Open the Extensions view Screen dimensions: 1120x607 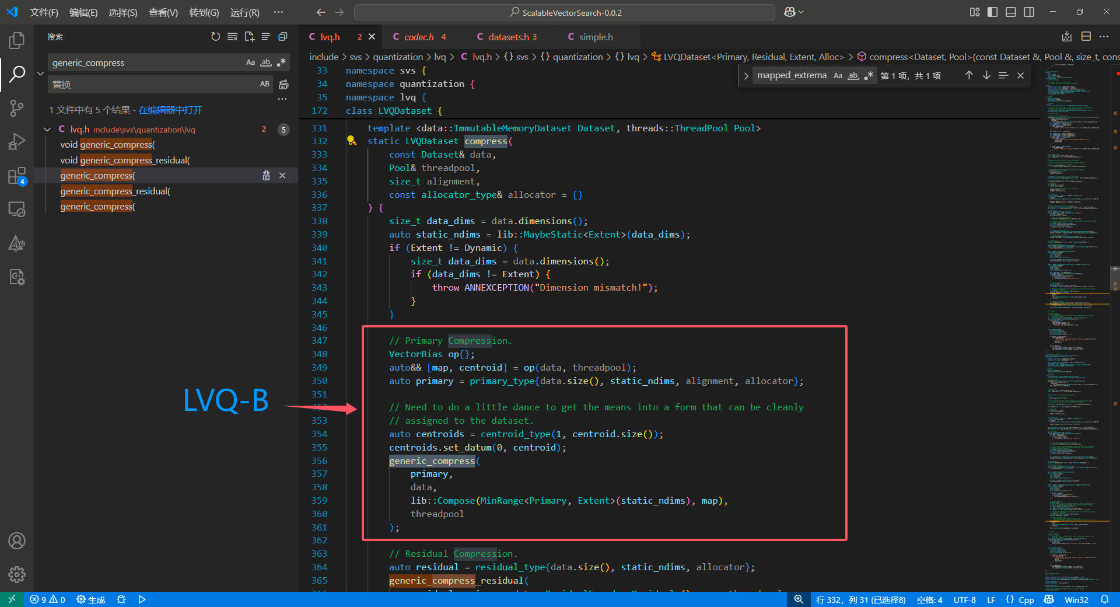(x=17, y=176)
